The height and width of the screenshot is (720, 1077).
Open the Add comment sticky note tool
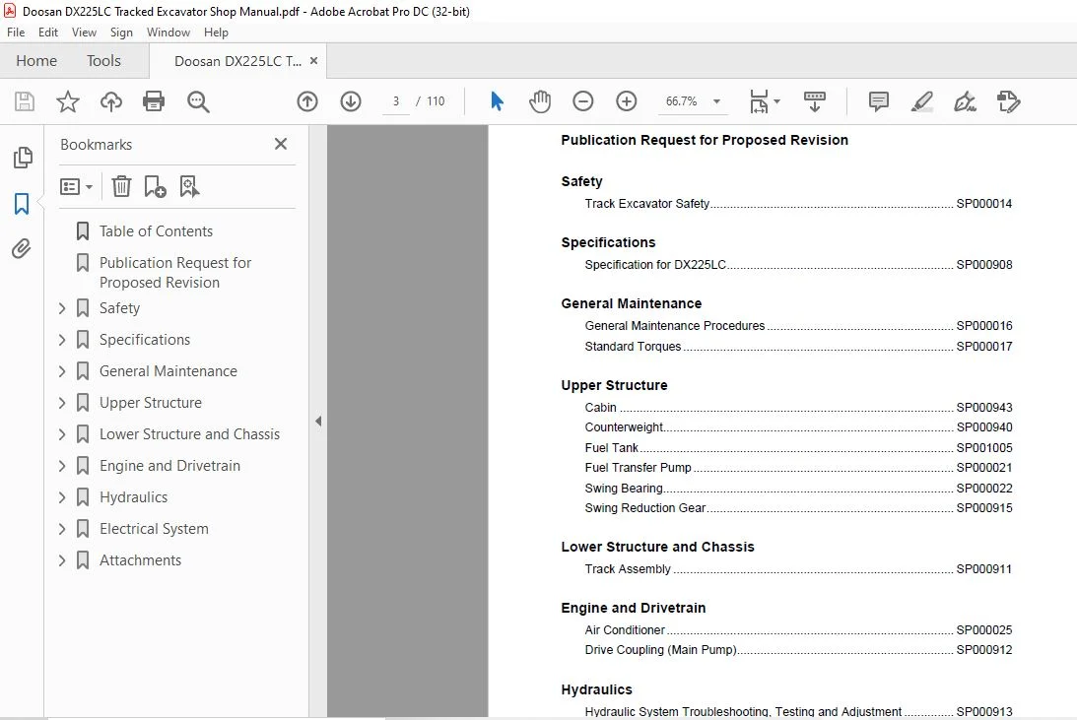[x=878, y=101]
